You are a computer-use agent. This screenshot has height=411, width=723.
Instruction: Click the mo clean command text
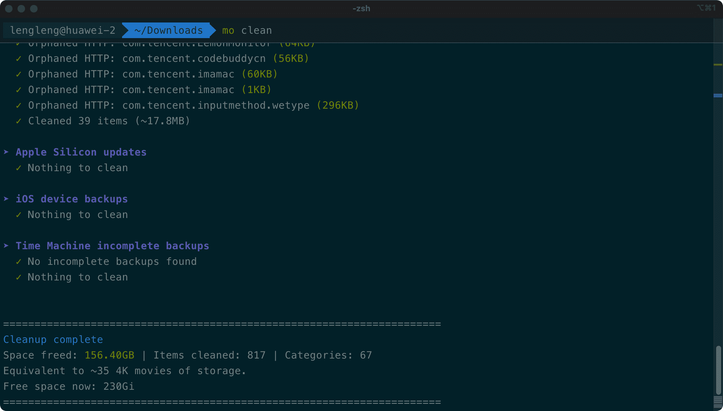247,30
